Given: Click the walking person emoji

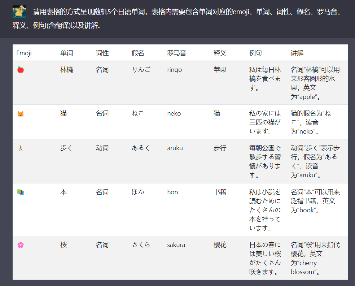Looking at the screenshot, I should click(21, 148).
